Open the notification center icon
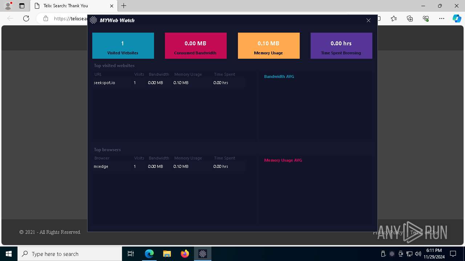 [x=453, y=254]
